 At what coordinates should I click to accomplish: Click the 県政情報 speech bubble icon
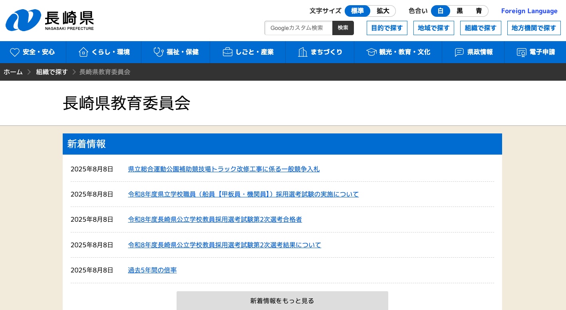(459, 52)
